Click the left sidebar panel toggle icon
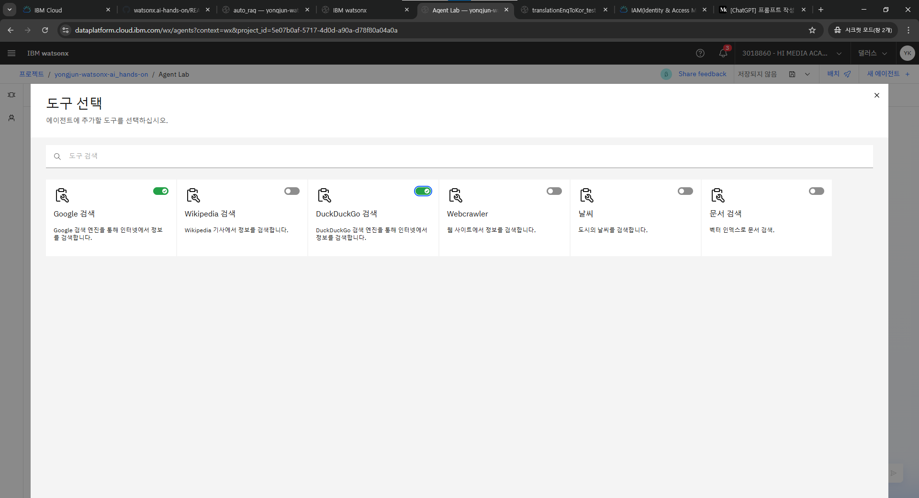Screen dimensions: 919x498 [x=11, y=95]
